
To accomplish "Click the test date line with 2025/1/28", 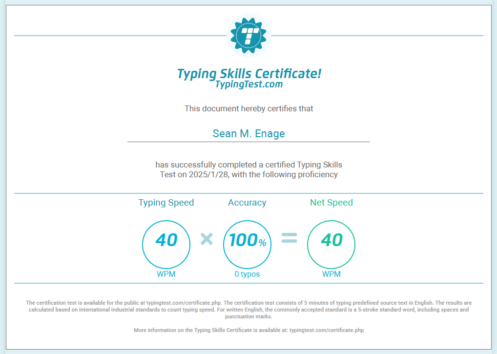I will [249, 175].
